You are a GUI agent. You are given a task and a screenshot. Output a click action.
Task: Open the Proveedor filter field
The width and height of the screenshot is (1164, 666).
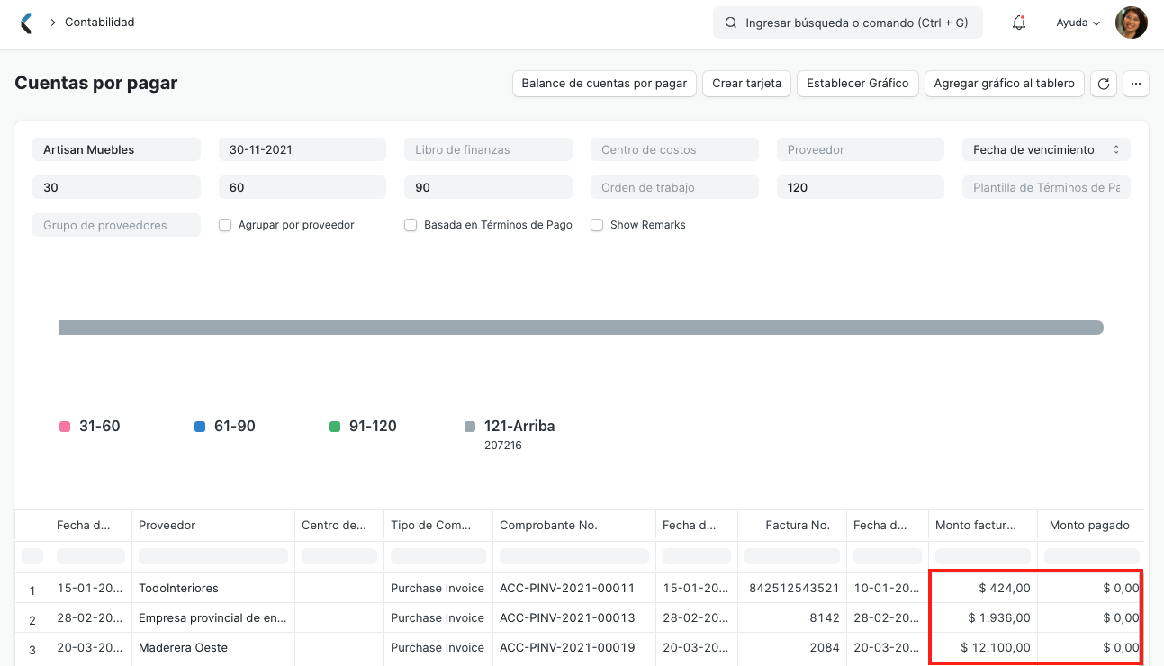point(860,149)
